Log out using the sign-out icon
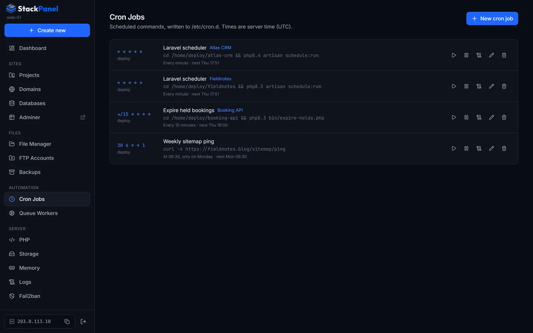Image resolution: width=533 pixels, height=333 pixels. pos(83,322)
